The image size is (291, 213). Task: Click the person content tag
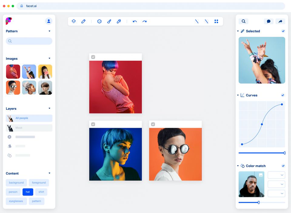click(13, 192)
